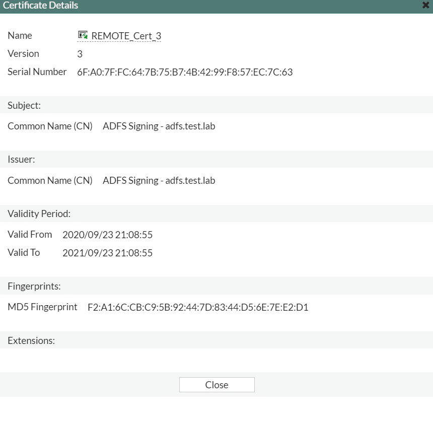Click the Close button at the bottom
The height and width of the screenshot is (422, 433).
(x=217, y=385)
